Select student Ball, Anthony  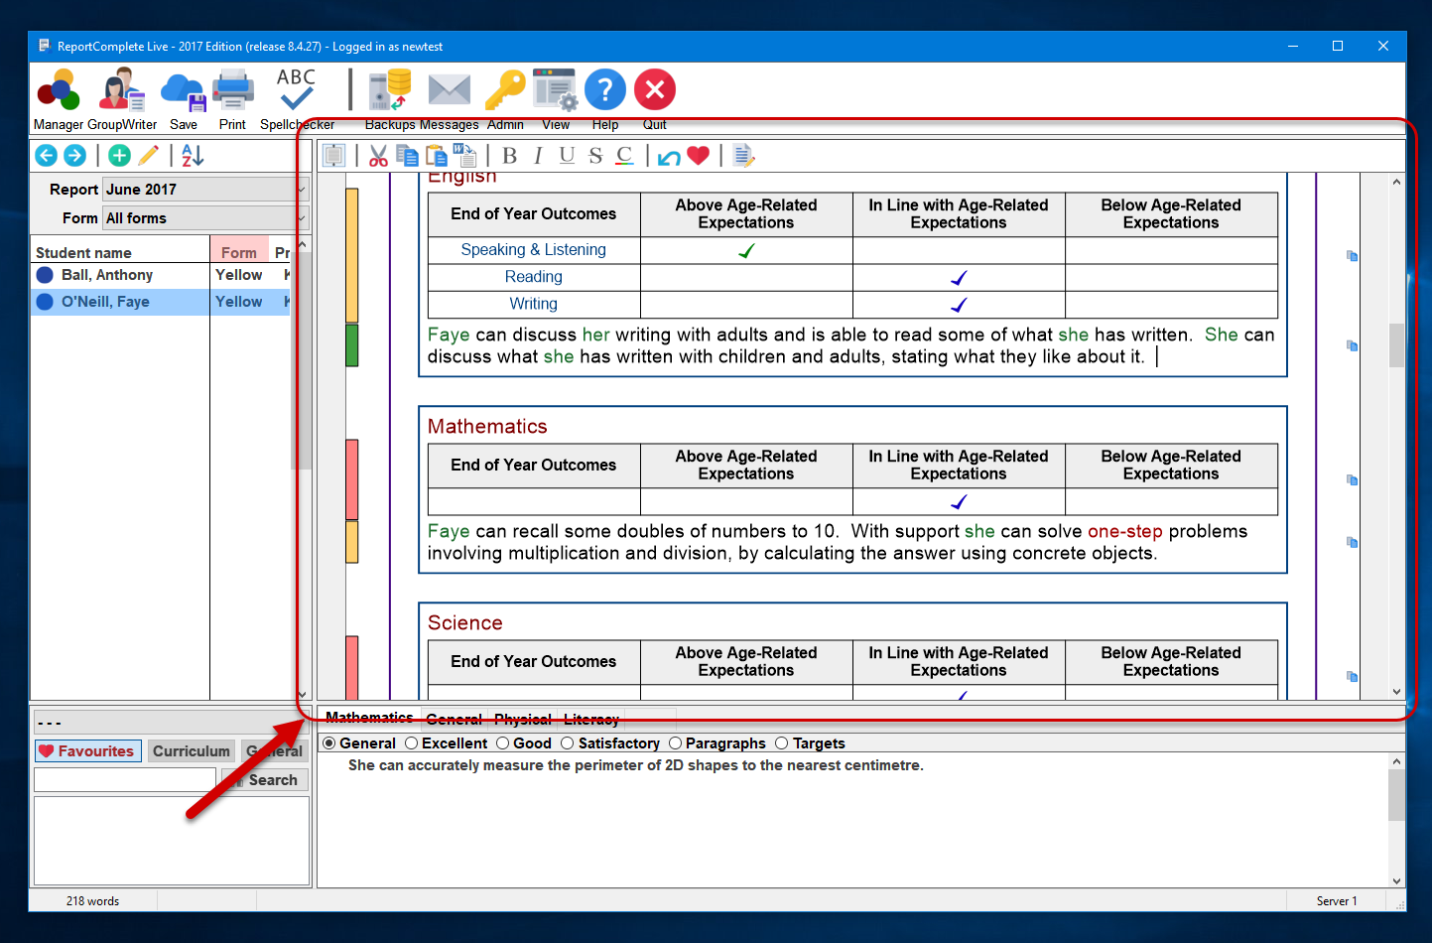click(x=107, y=275)
